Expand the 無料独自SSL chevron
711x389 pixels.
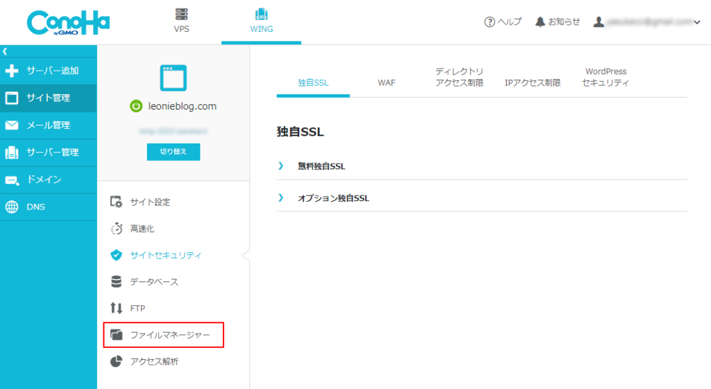point(281,166)
